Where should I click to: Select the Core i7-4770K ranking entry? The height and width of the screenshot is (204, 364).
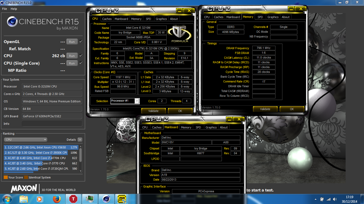(41, 158)
